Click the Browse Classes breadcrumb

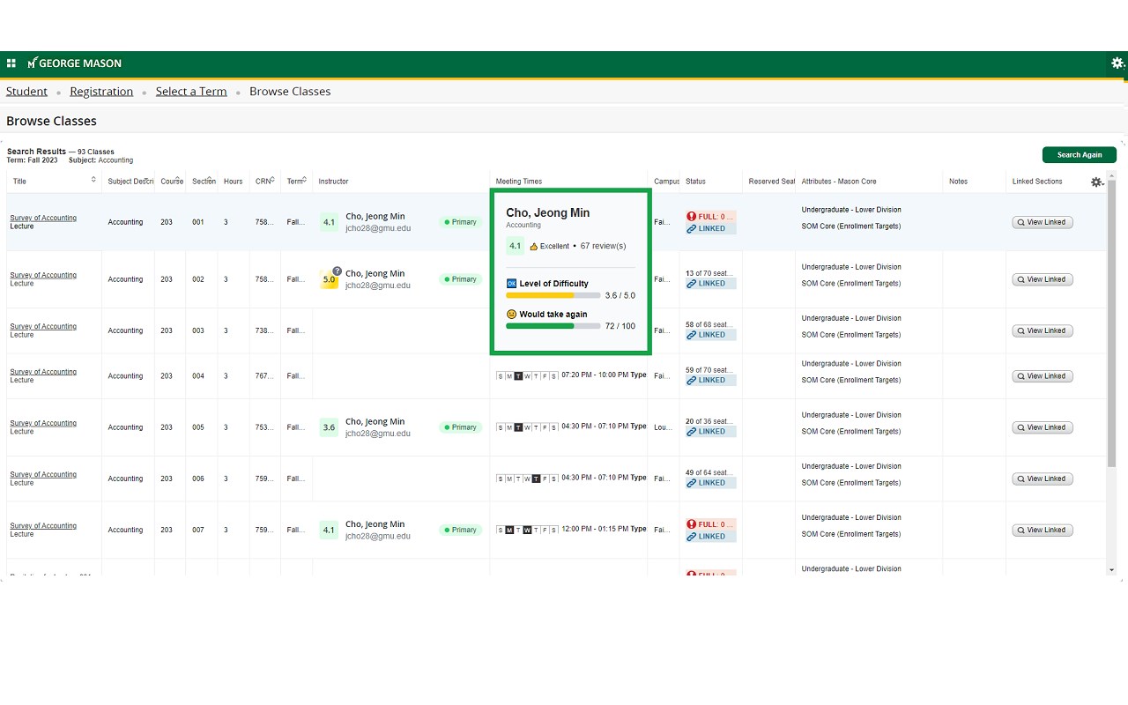click(290, 92)
